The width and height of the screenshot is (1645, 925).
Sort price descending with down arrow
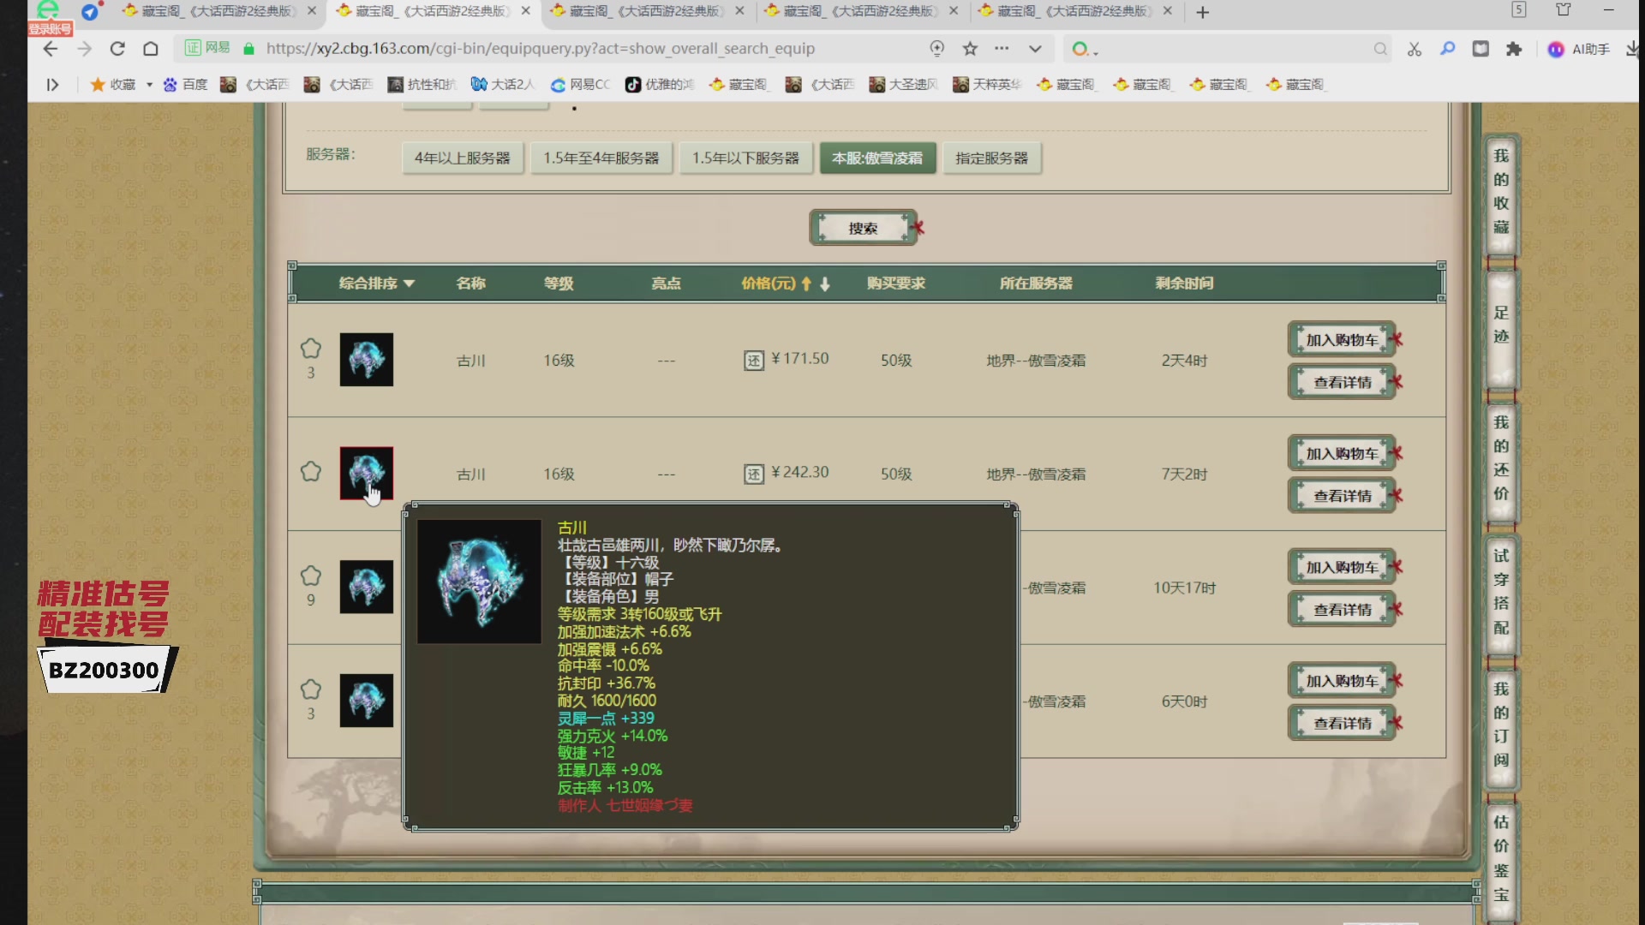point(825,283)
